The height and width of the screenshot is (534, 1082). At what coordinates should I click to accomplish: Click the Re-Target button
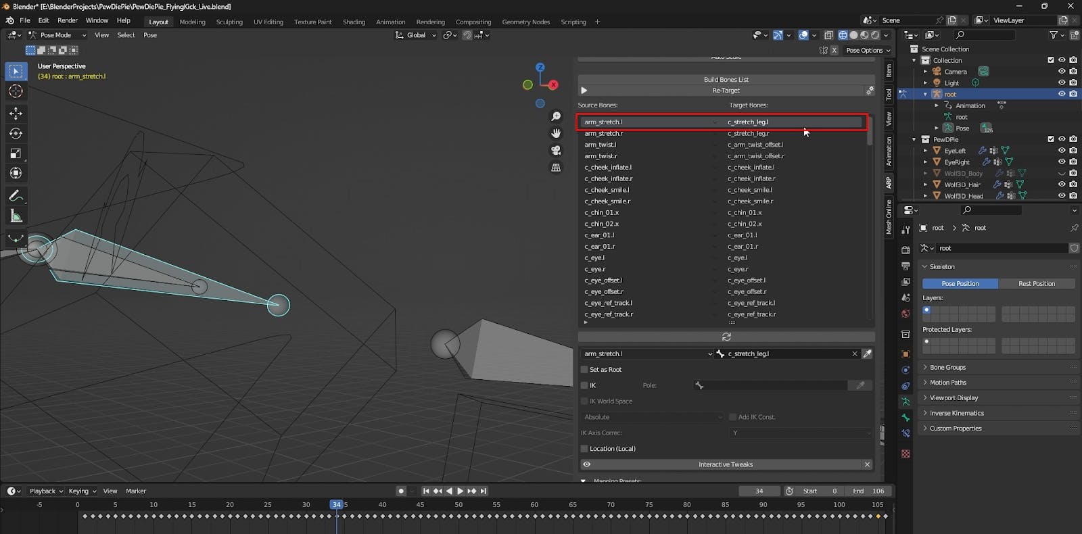point(726,91)
